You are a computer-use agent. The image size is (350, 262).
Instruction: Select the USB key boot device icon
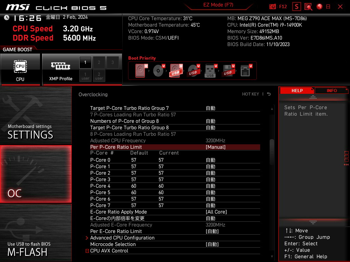point(211,71)
